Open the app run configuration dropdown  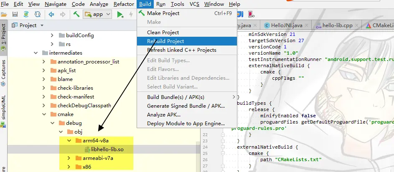tap(97, 14)
